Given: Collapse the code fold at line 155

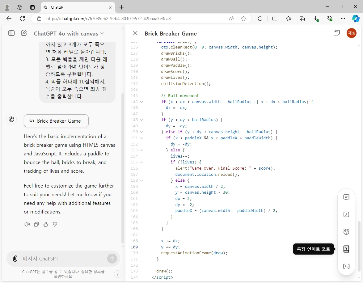Looking at the screenshot, I should (141, 162).
